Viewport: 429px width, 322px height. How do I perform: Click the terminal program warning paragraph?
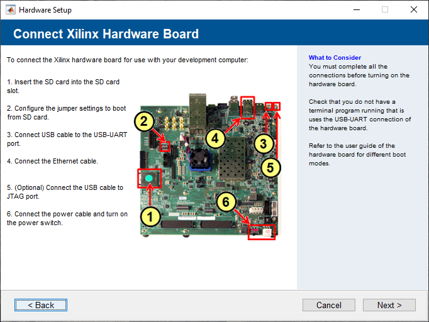(360, 115)
